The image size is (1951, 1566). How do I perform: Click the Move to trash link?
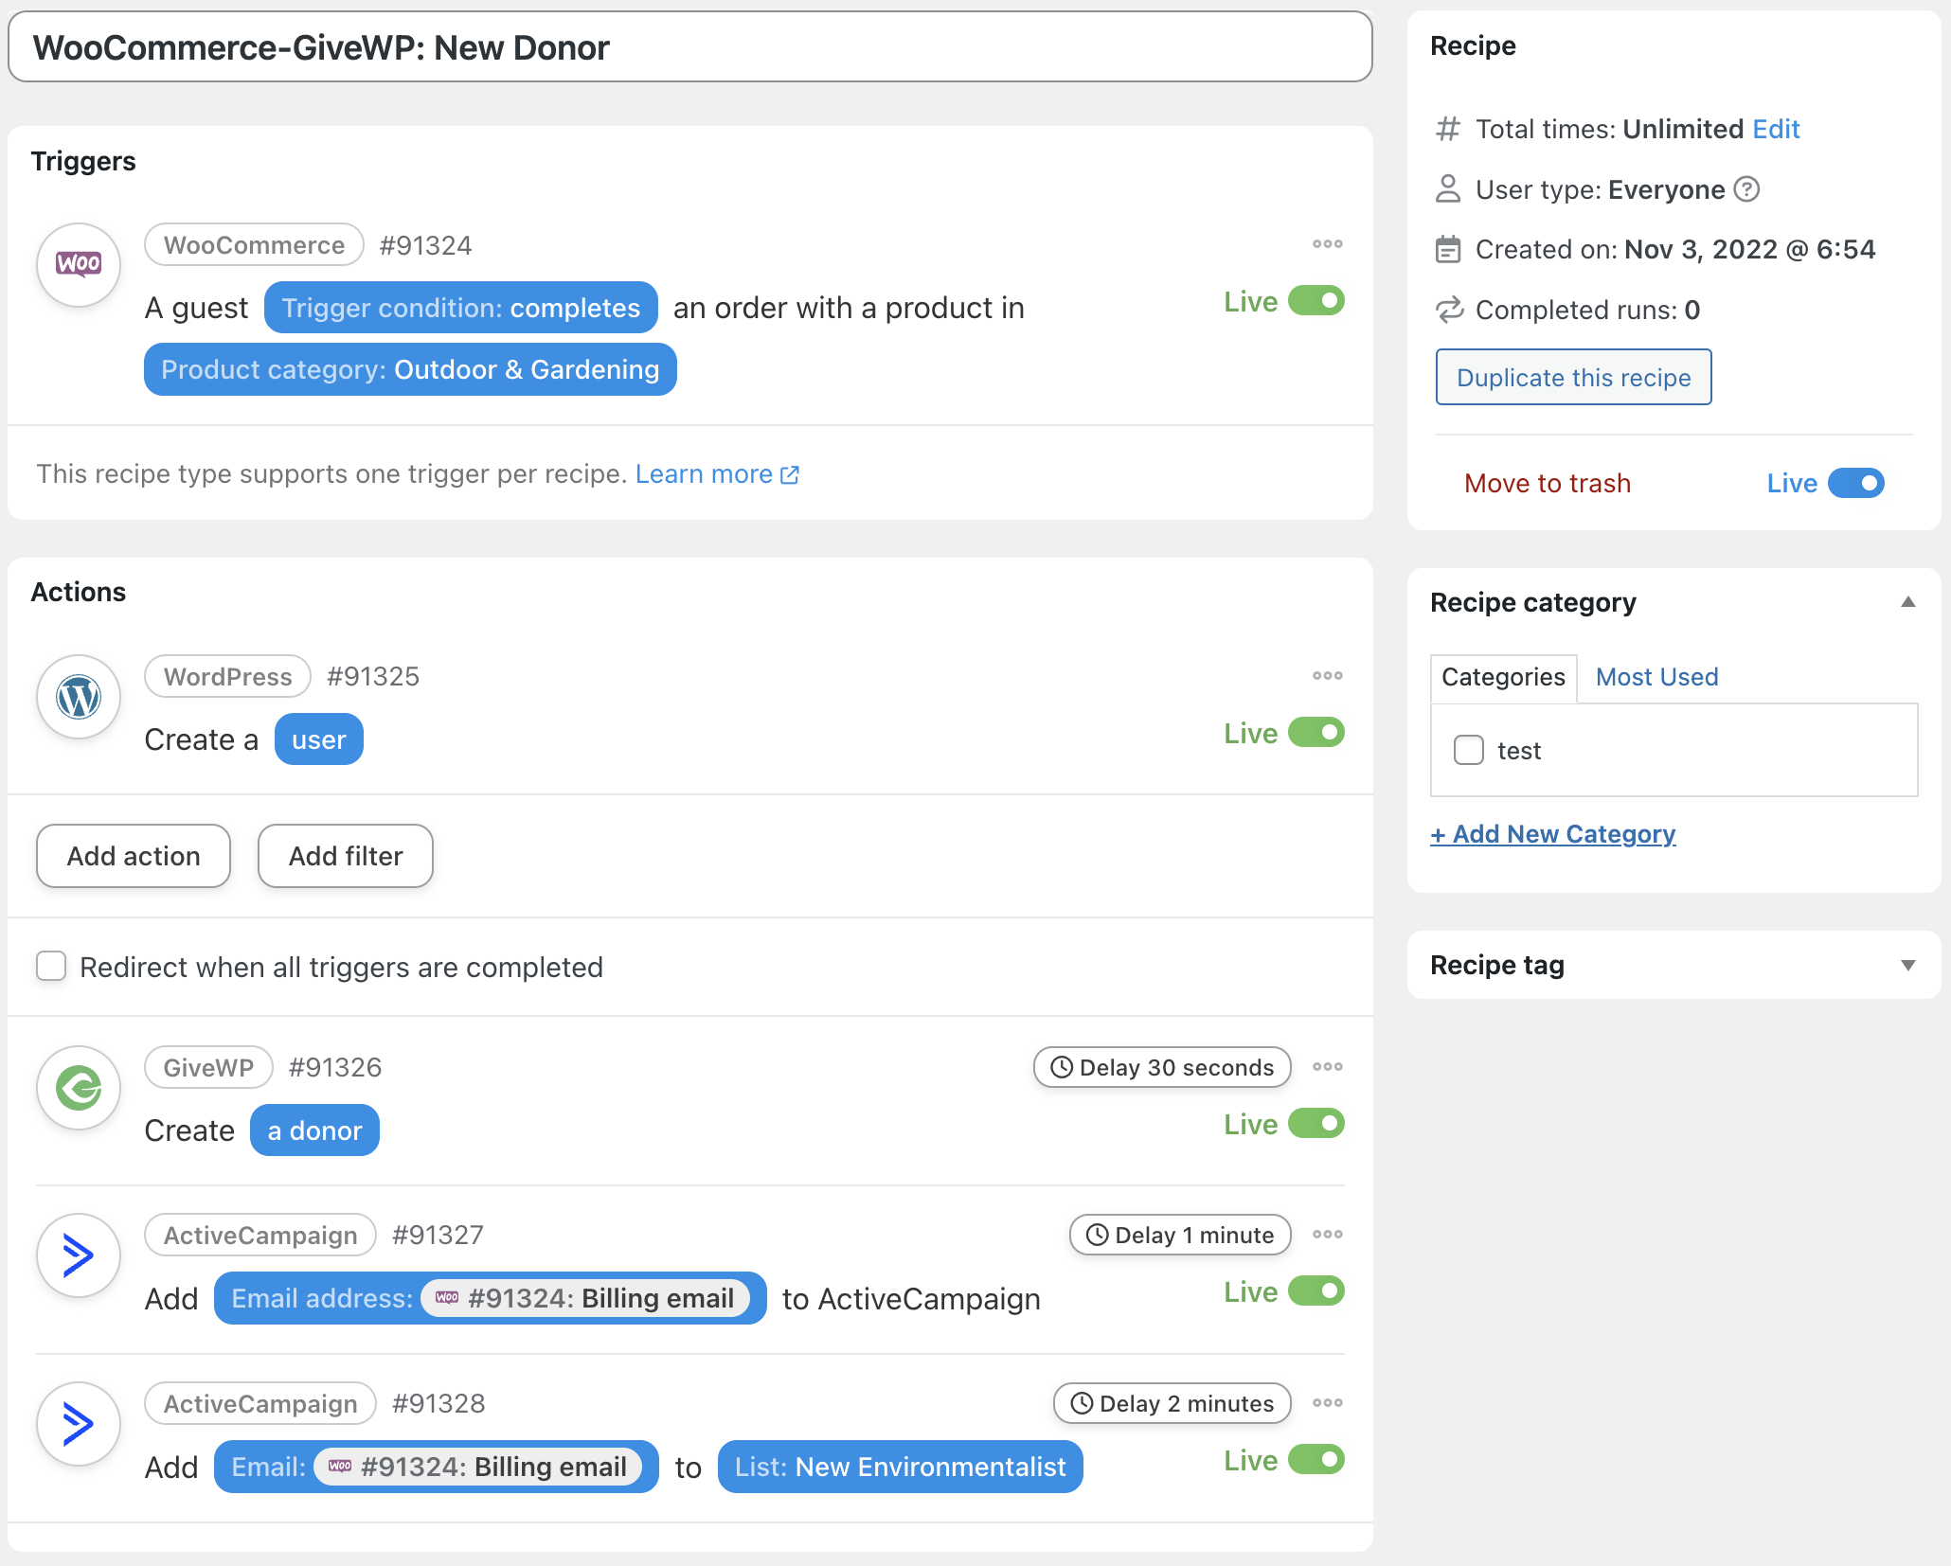[1548, 483]
